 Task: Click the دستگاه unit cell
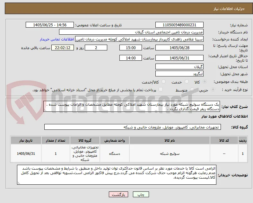tap(115, 154)
